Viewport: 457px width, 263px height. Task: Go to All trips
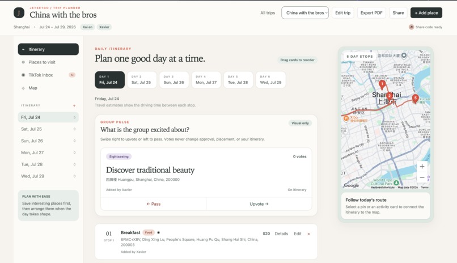(268, 13)
